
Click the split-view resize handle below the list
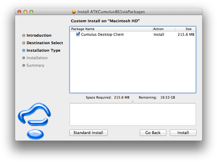tap(133, 102)
